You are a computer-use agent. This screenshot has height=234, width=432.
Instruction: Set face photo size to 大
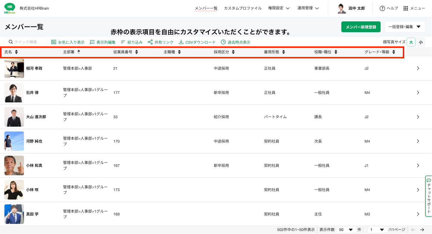411,42
